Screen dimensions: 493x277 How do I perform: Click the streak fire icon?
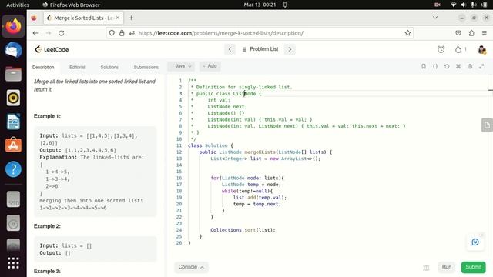(458, 49)
